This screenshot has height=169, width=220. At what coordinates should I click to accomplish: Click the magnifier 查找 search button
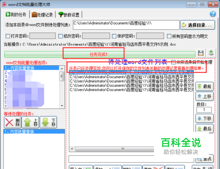pyautogui.click(x=205, y=158)
